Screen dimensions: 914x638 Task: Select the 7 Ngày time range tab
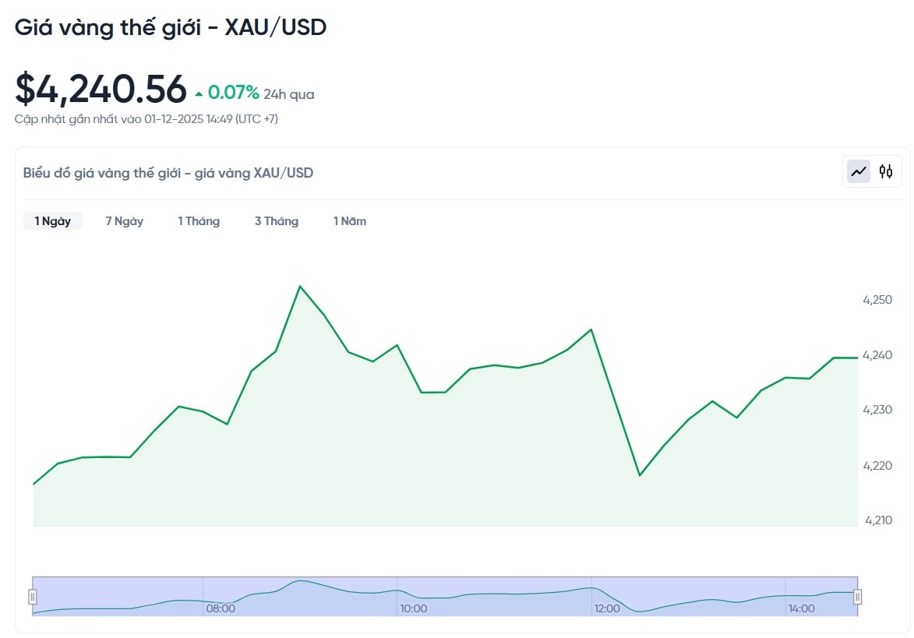pos(125,221)
